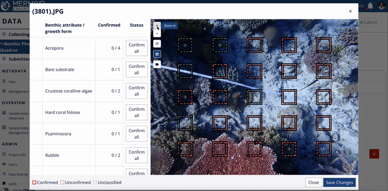Click the Submit button in background page
This screenshot has height=191, width=388.
(x=369, y=22)
